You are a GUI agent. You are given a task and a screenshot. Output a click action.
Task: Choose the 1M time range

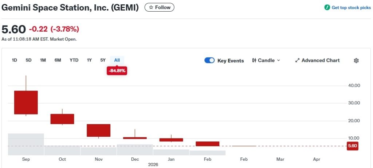coord(43,60)
